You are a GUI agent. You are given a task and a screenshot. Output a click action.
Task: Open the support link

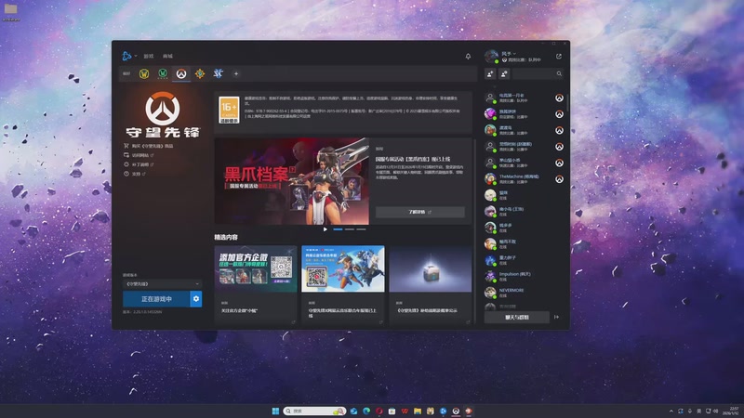[x=134, y=174]
